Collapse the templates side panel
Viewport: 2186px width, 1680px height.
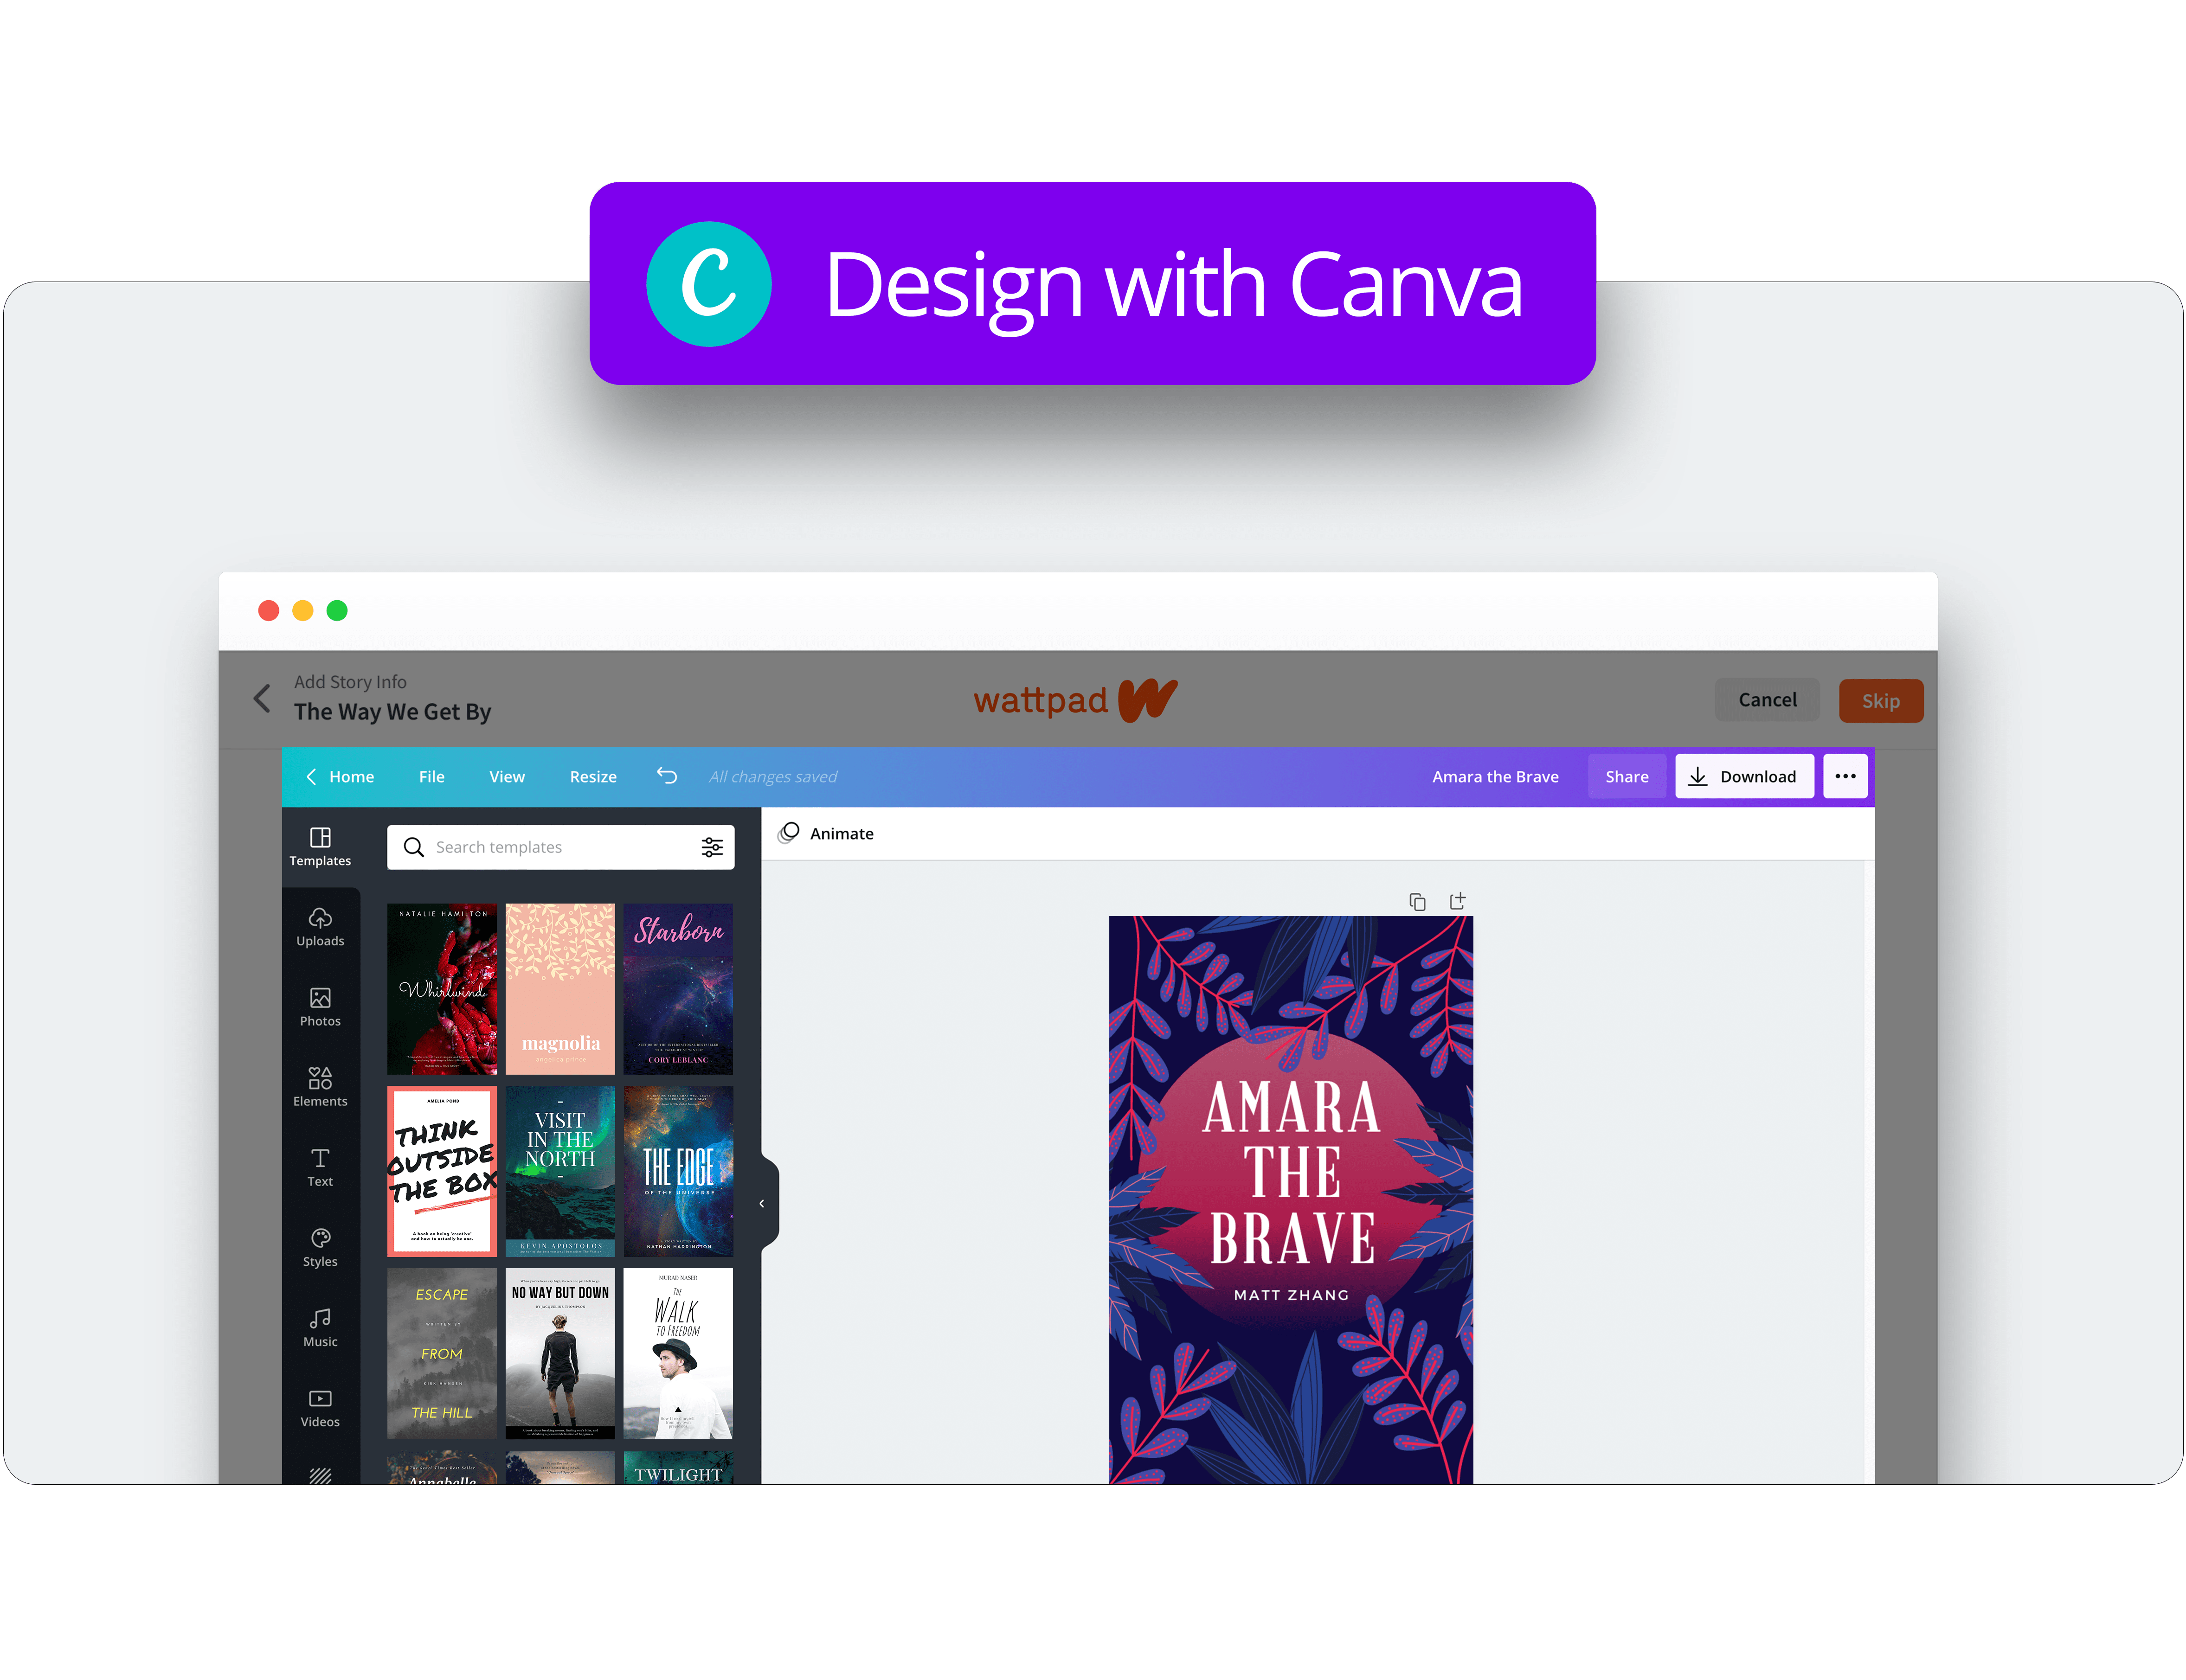762,1203
